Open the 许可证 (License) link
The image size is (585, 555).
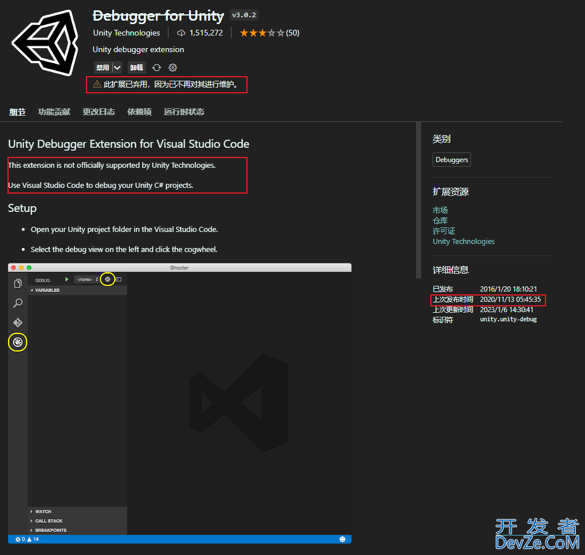click(443, 231)
